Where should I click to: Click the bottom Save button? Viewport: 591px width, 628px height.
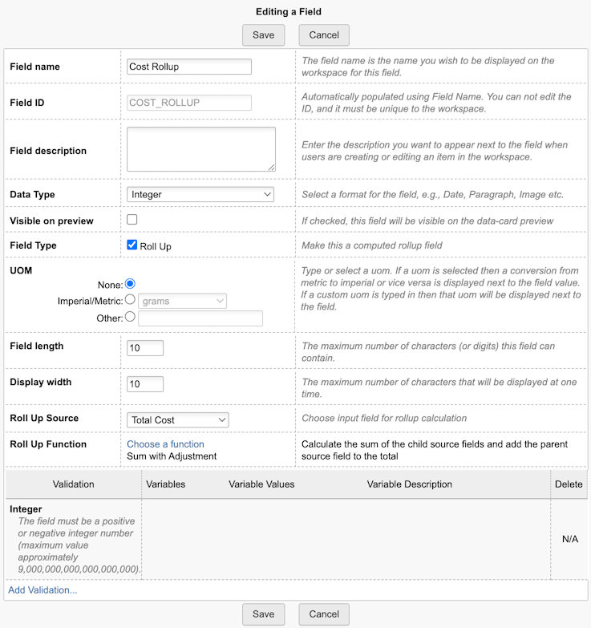(264, 614)
